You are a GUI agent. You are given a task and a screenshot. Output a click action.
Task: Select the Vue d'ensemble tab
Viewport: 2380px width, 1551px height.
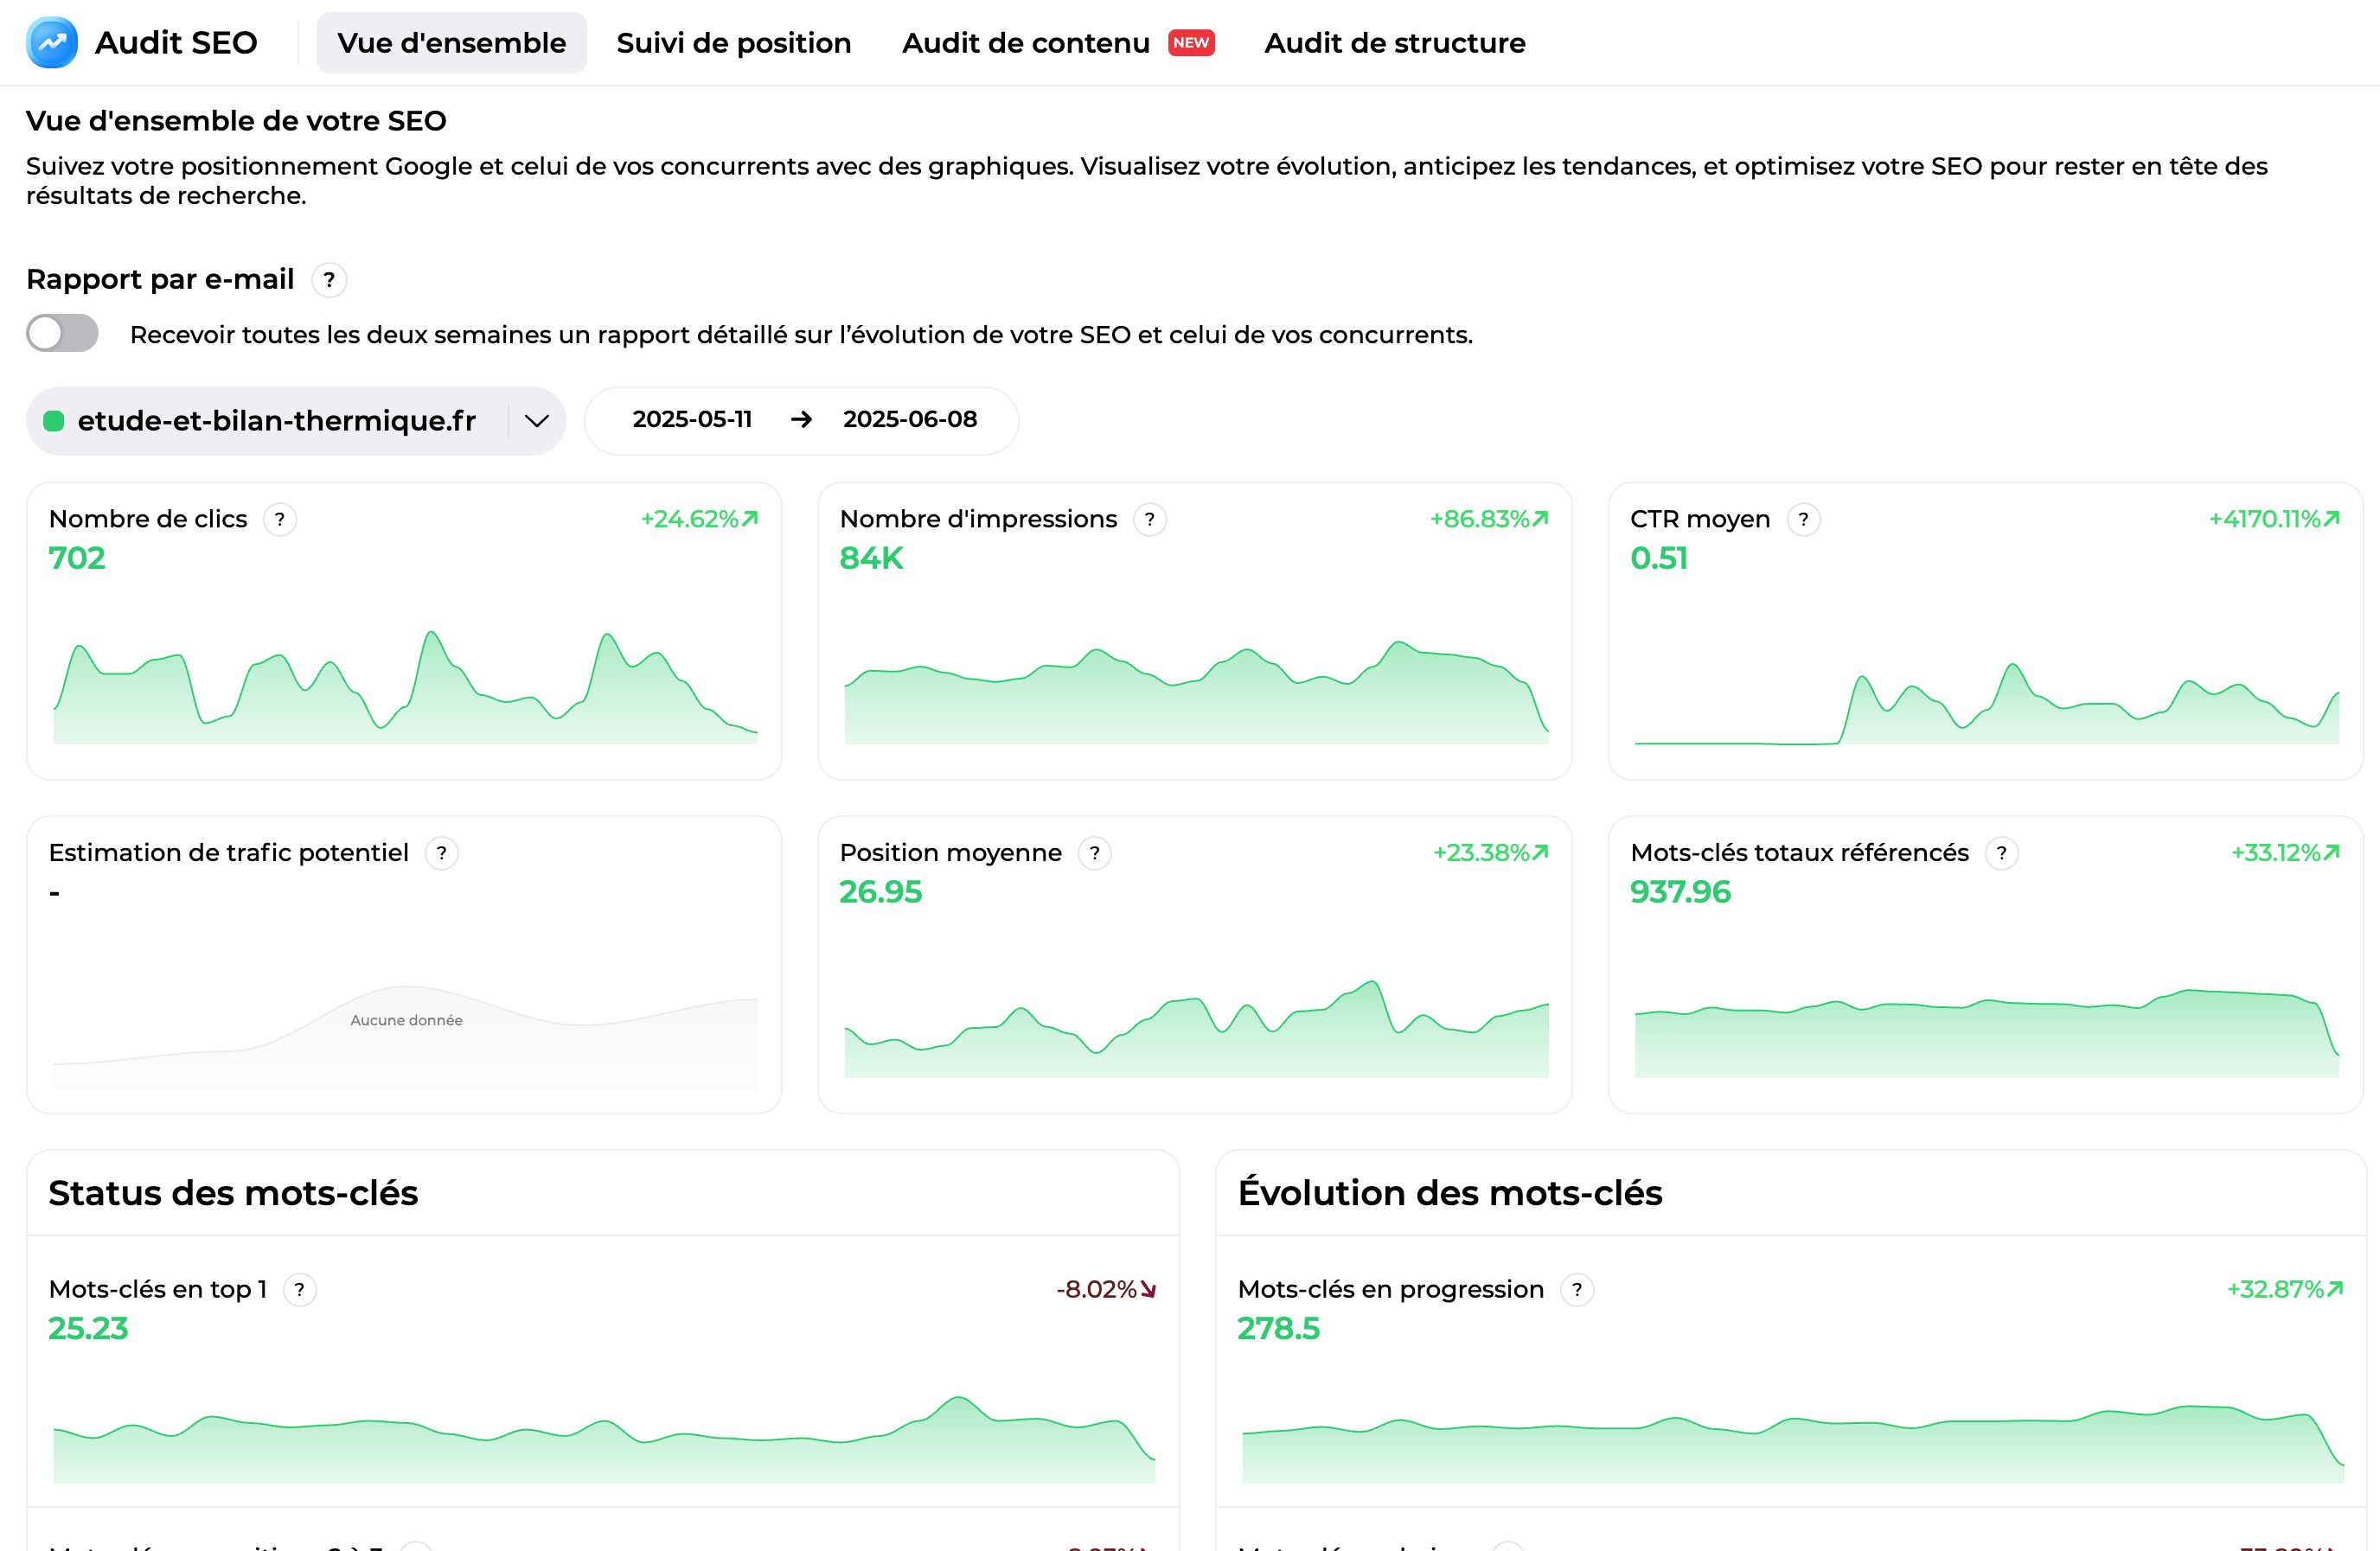(x=451, y=43)
